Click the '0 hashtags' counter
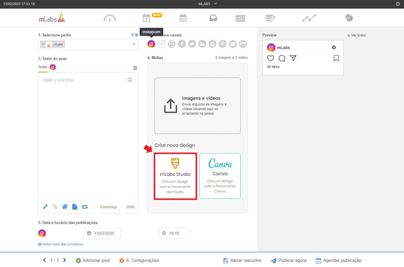This screenshot has width=404, height=267. [108, 207]
